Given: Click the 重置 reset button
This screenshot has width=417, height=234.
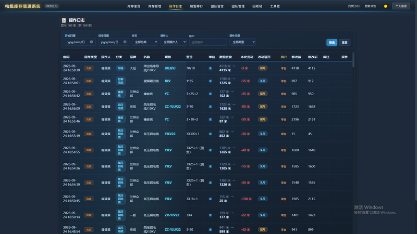Looking at the screenshot, I should tap(345, 43).
